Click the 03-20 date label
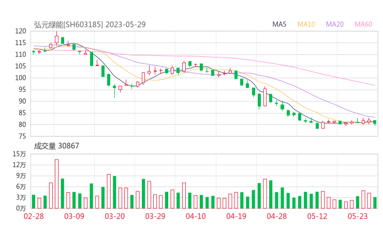383x228 pixels. point(115,216)
